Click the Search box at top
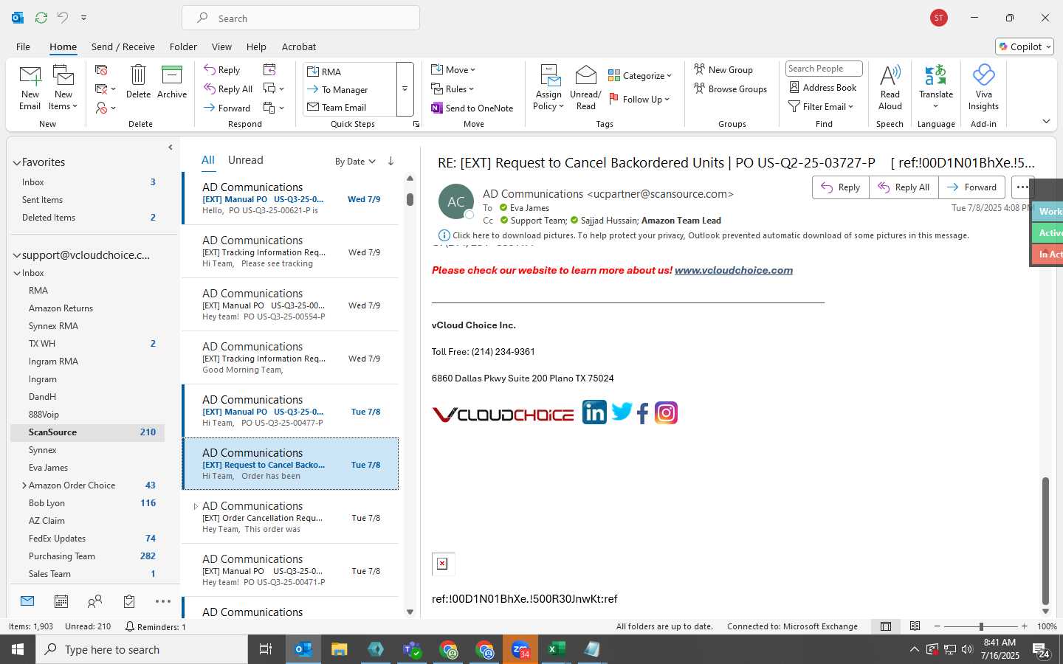 tap(301, 18)
